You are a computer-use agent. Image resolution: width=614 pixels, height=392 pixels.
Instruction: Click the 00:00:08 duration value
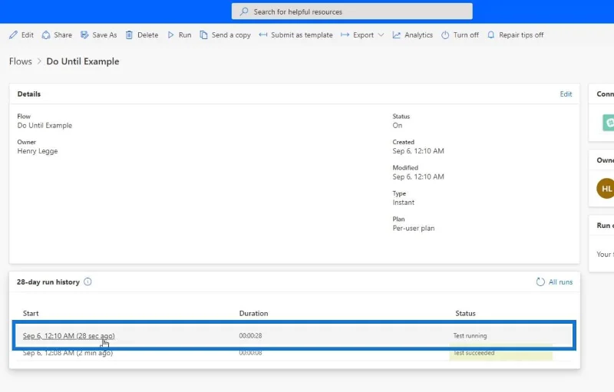251,353
